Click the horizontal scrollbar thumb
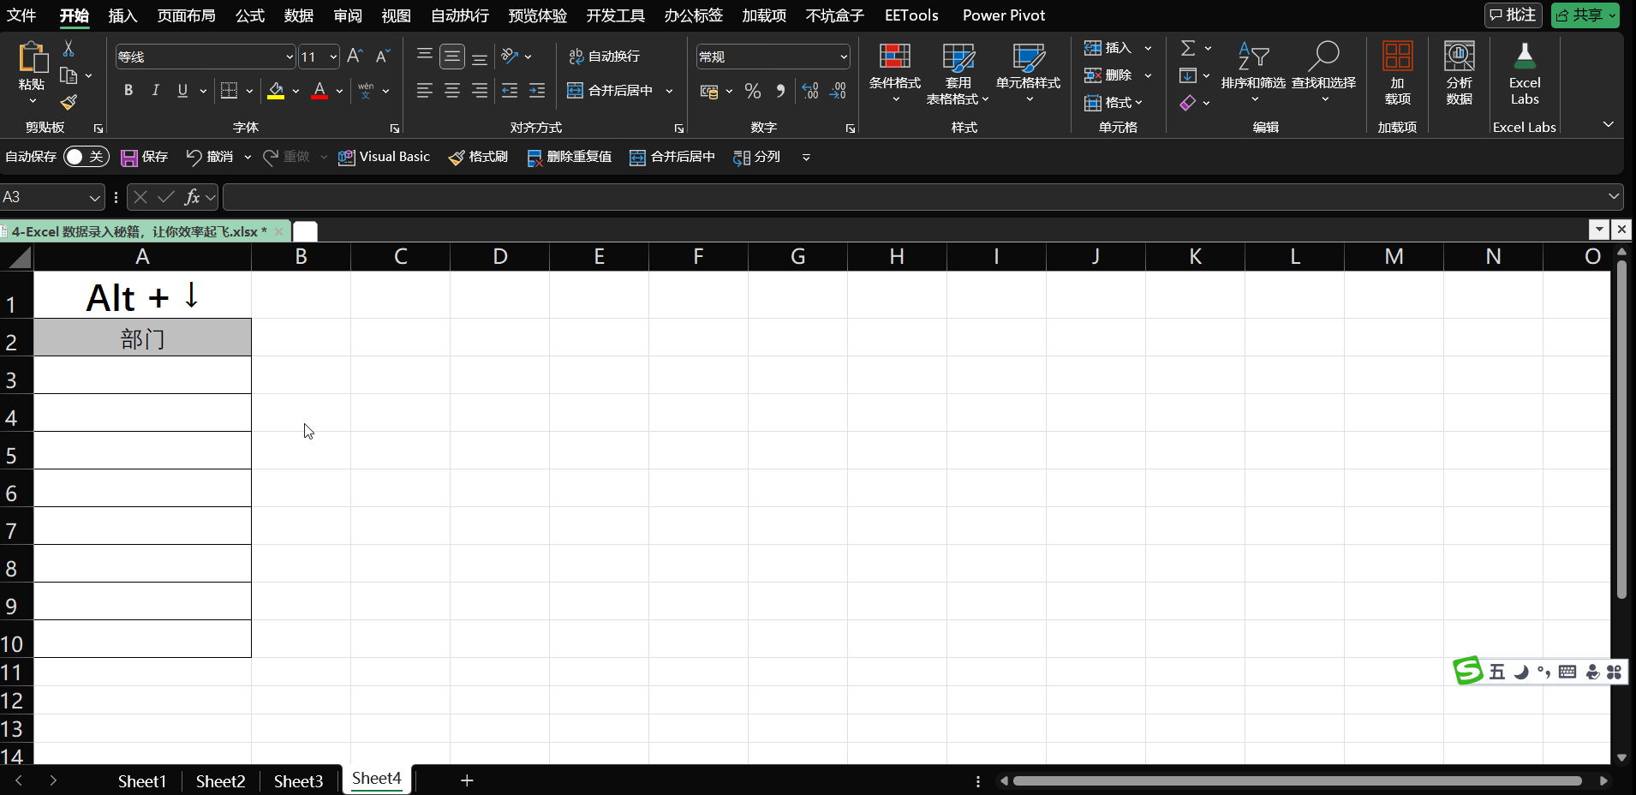This screenshot has width=1636, height=795. 1297,781
